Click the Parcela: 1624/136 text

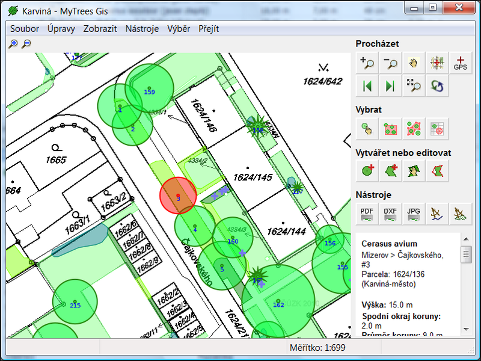393,274
